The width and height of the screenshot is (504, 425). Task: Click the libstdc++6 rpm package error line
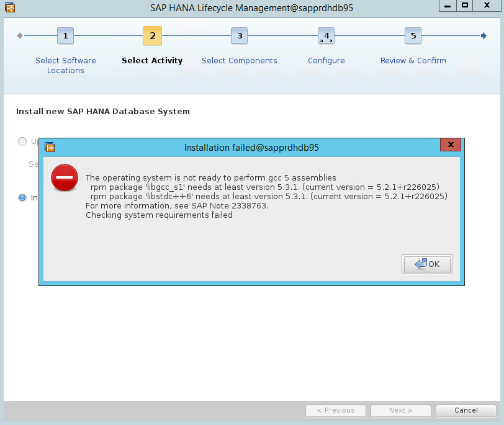[269, 196]
